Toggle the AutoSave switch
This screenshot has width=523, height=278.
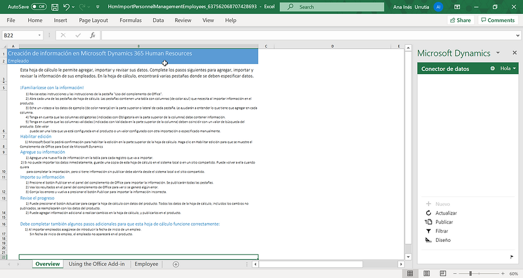(x=38, y=6)
